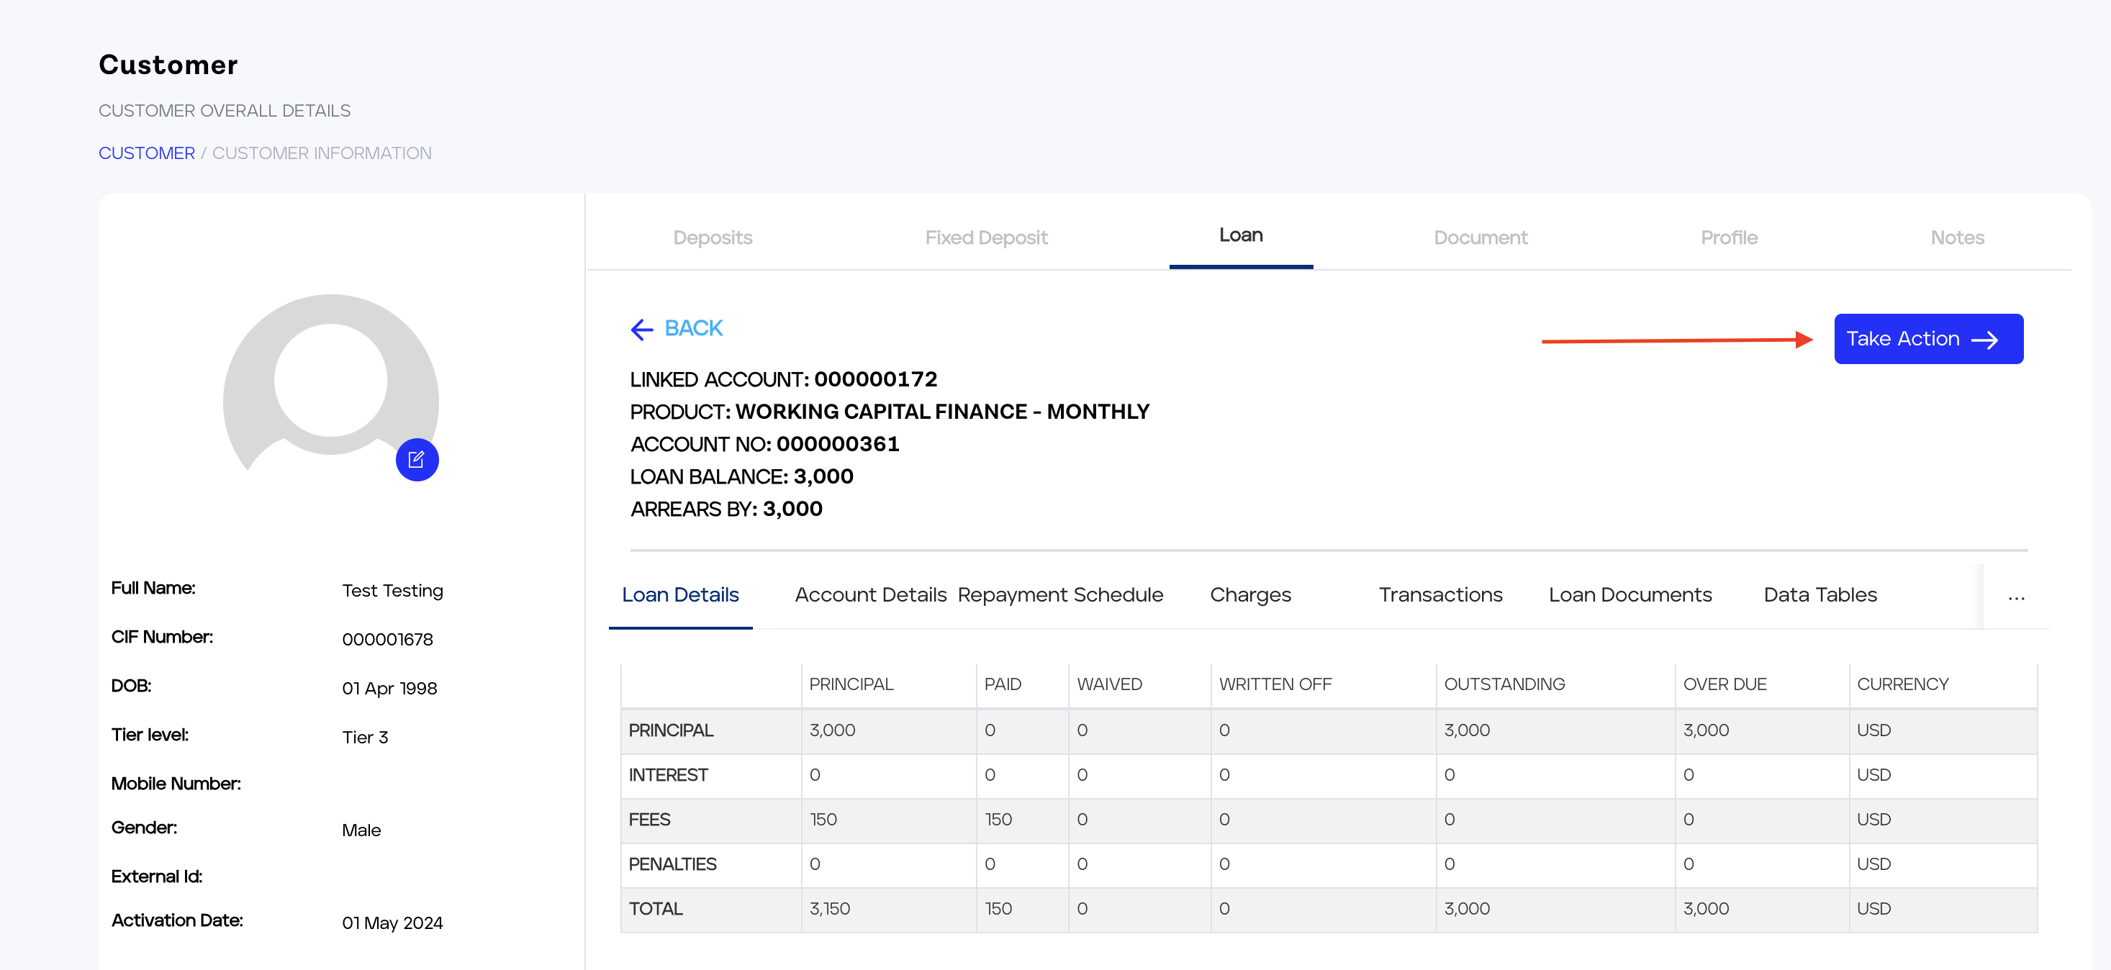Select the Loan Details sub-tab
Viewport: 2111px width, 970px height.
680,595
